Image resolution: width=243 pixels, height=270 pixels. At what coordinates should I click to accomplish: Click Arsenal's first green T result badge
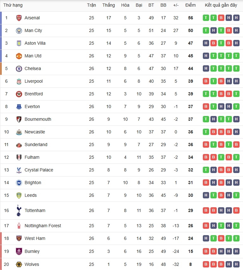(x=206, y=18)
